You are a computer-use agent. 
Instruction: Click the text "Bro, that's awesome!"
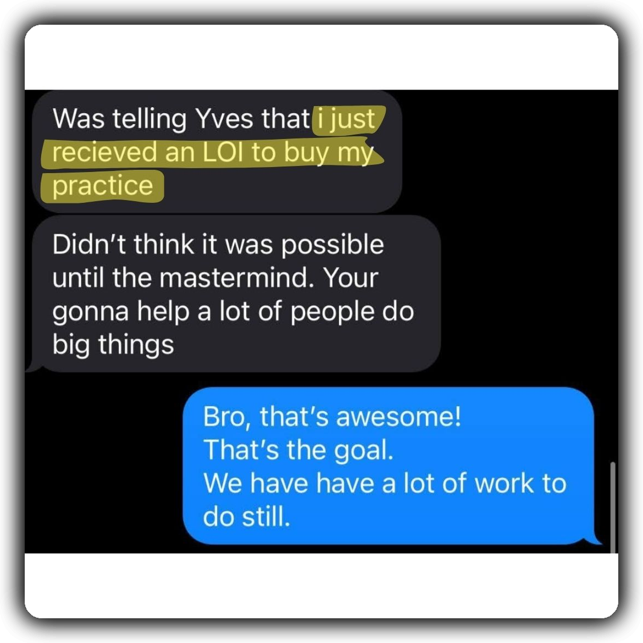pos(332,416)
